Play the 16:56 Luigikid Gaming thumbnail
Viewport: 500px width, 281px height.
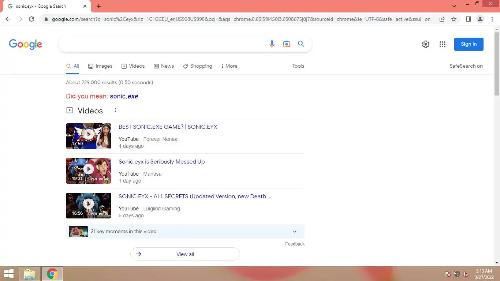pos(89,206)
